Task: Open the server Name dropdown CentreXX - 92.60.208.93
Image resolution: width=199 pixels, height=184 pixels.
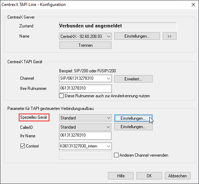Action: coord(85,37)
